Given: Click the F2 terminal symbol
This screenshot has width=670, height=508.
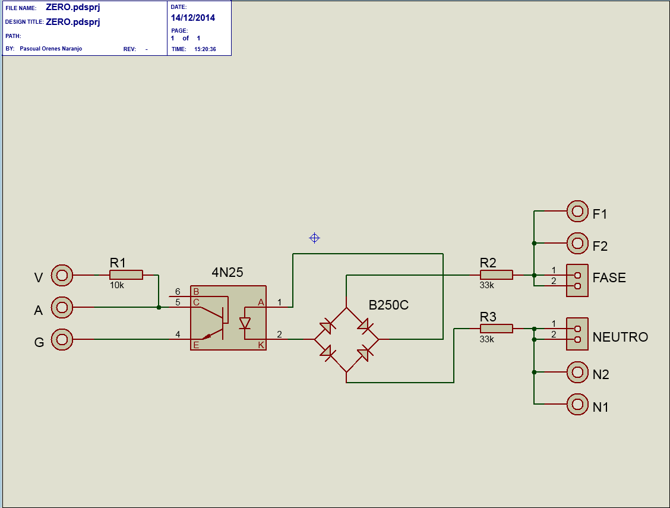Looking at the screenshot, I should pos(577,243).
